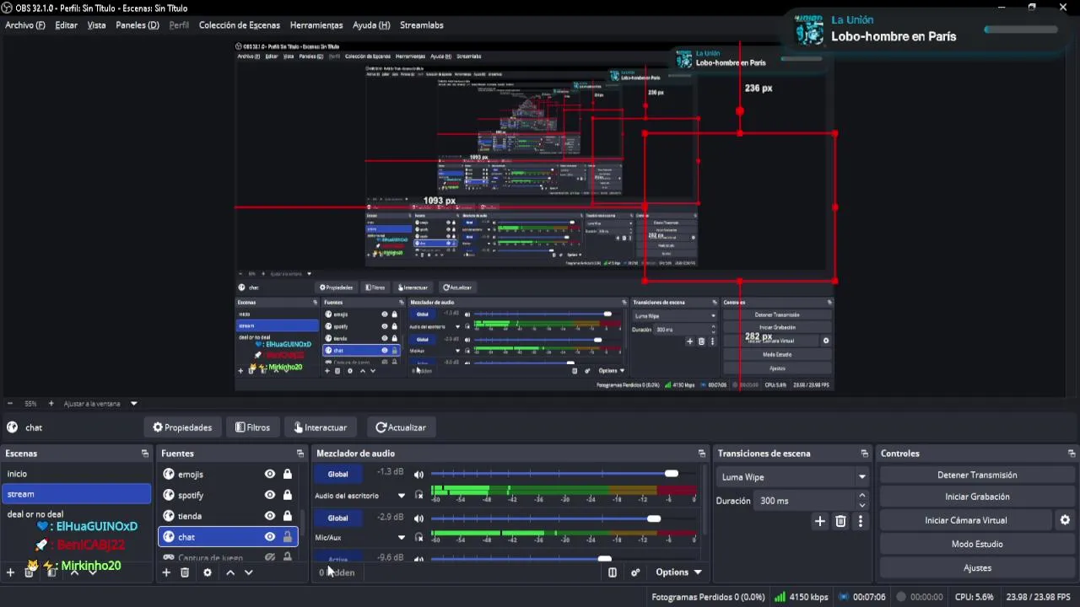The height and width of the screenshot is (607, 1080).
Task: Add a new scene in Escenas
Action: coord(10,572)
